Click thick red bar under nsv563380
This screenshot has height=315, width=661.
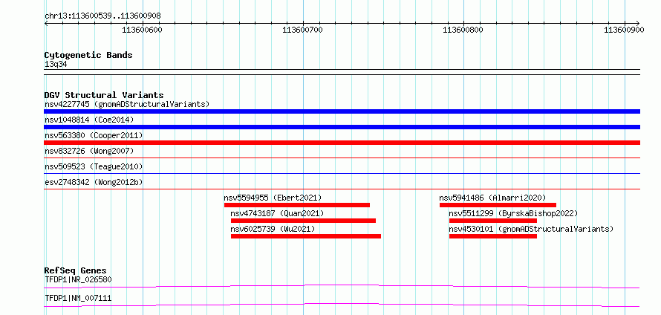[342, 143]
